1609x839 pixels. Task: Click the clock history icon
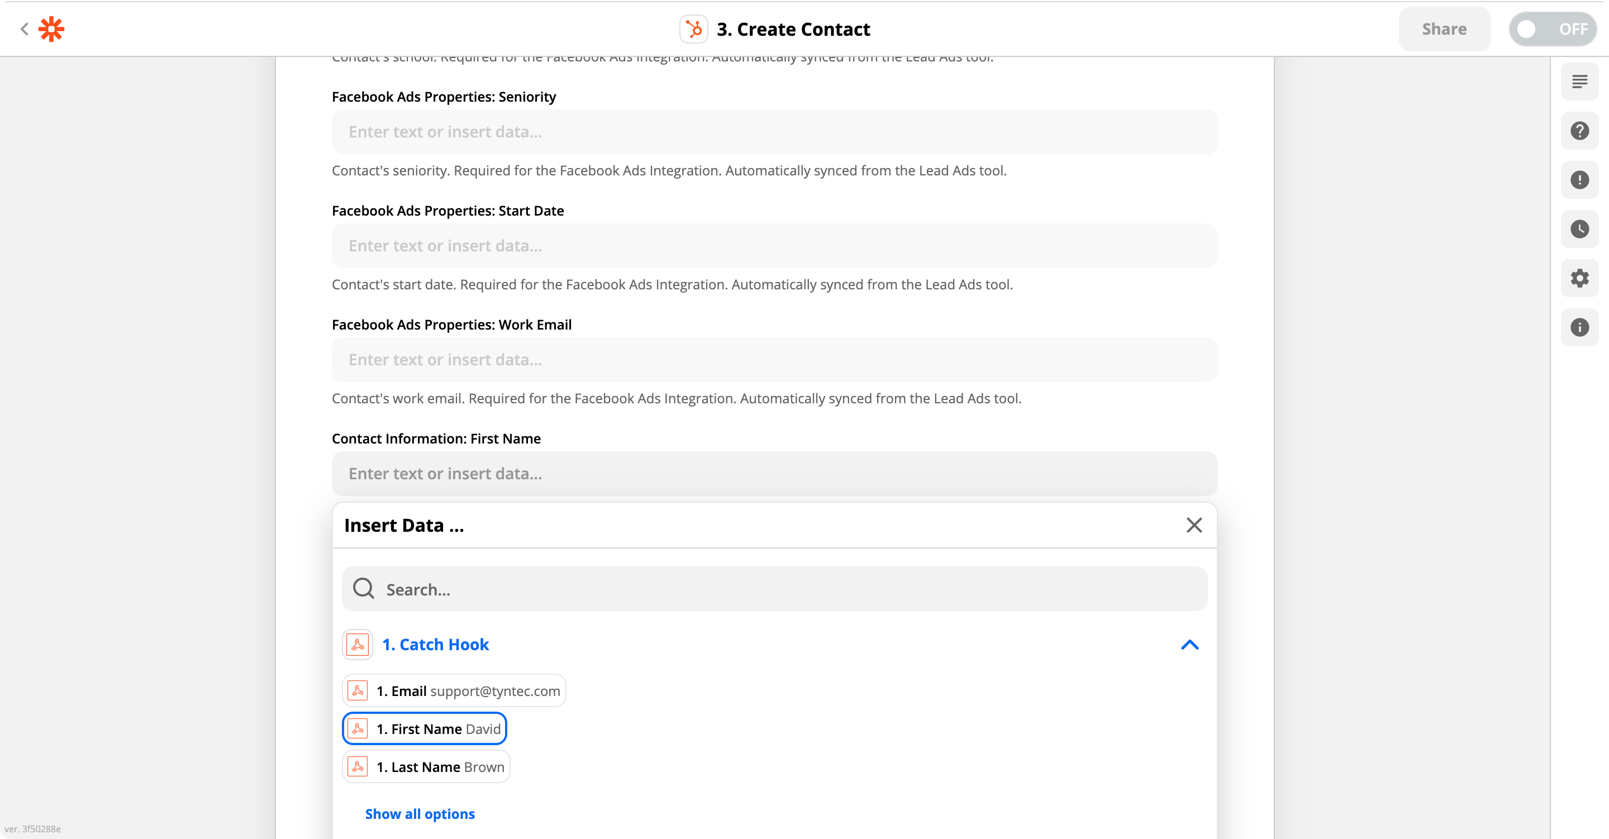click(x=1579, y=226)
